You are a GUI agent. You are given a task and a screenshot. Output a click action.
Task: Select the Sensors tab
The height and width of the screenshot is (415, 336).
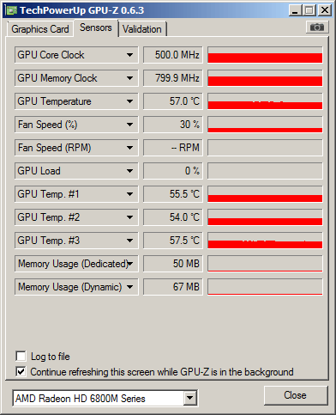pos(96,27)
